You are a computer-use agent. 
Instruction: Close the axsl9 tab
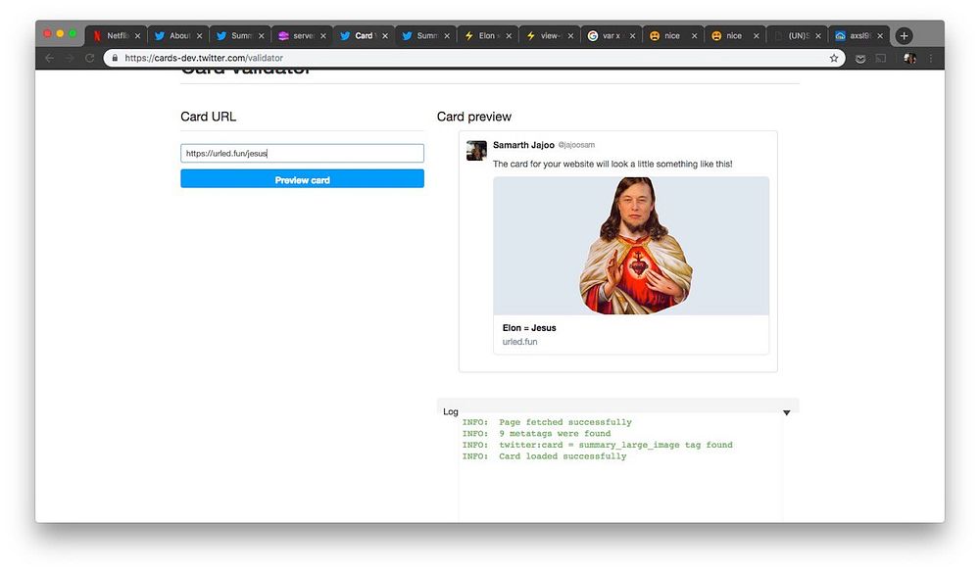880,36
